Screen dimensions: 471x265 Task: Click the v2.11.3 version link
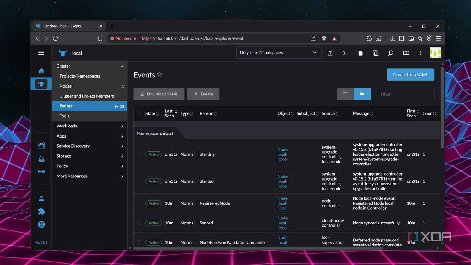tap(41, 242)
